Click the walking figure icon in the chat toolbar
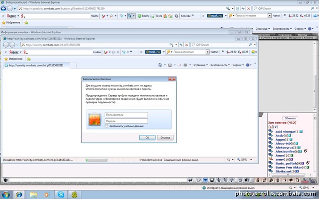319x199 pixels. coord(219,180)
